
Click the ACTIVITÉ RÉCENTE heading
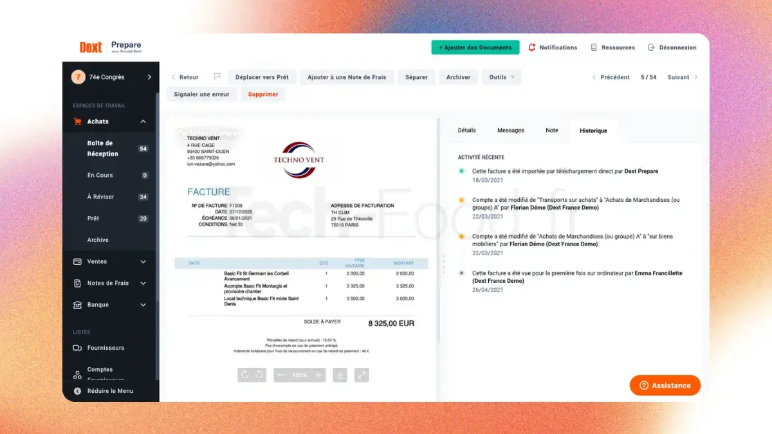tap(481, 157)
